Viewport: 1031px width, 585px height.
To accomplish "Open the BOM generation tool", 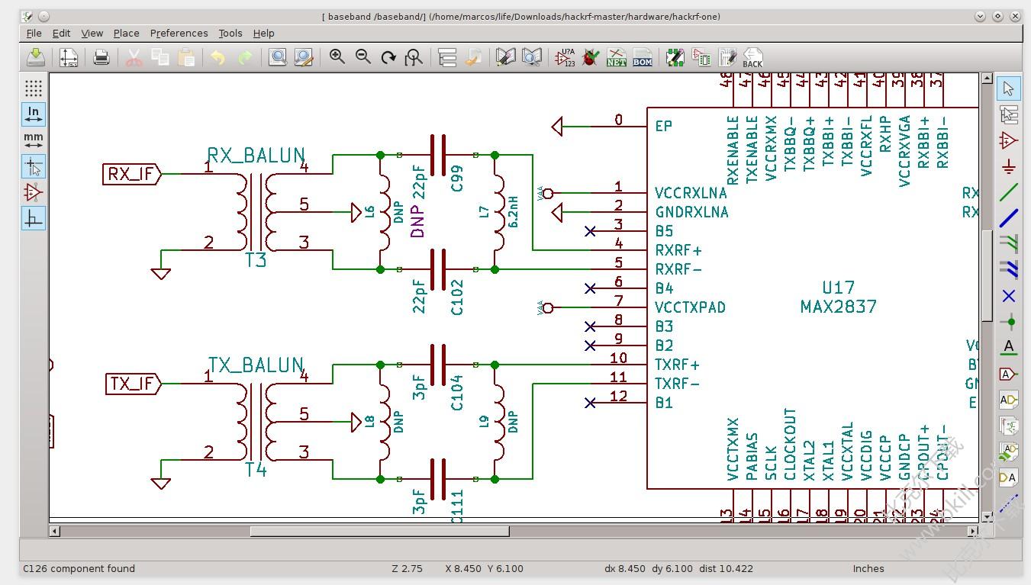I will click(643, 57).
